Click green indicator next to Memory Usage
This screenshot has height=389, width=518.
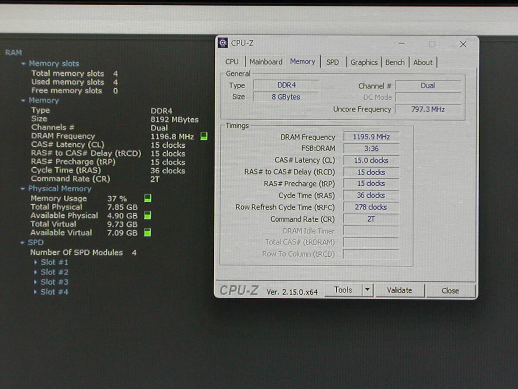click(x=148, y=198)
